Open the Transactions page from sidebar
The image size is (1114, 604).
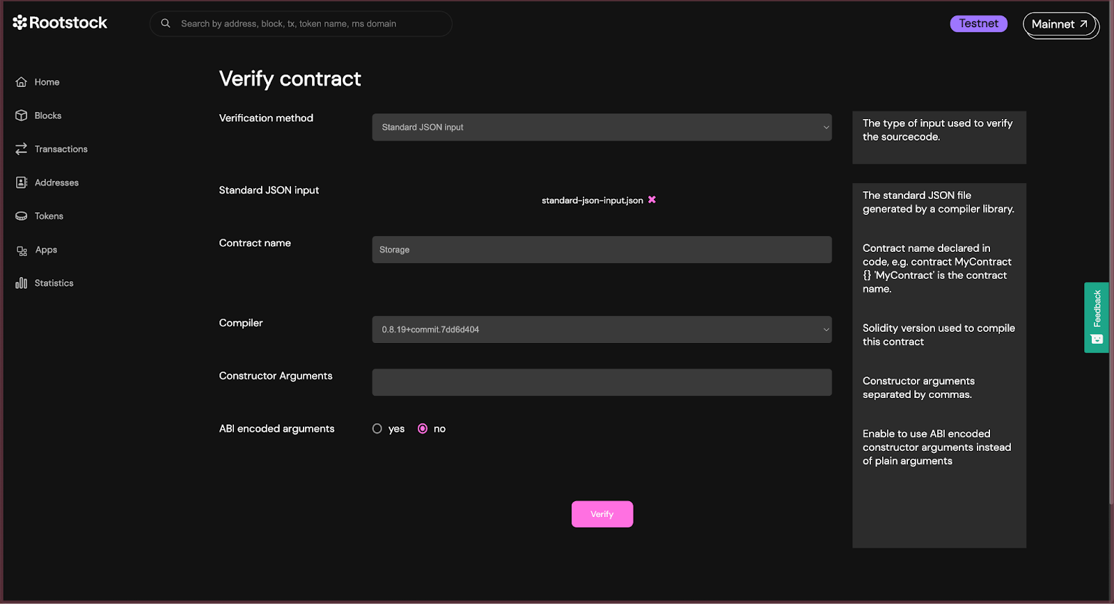[61, 149]
